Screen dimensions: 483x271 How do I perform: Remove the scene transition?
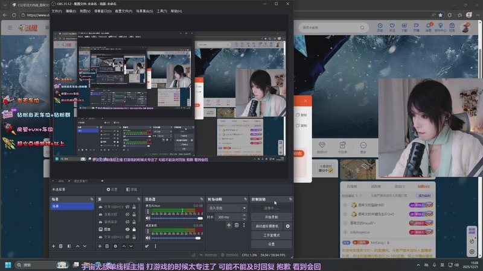[x=237, y=225]
